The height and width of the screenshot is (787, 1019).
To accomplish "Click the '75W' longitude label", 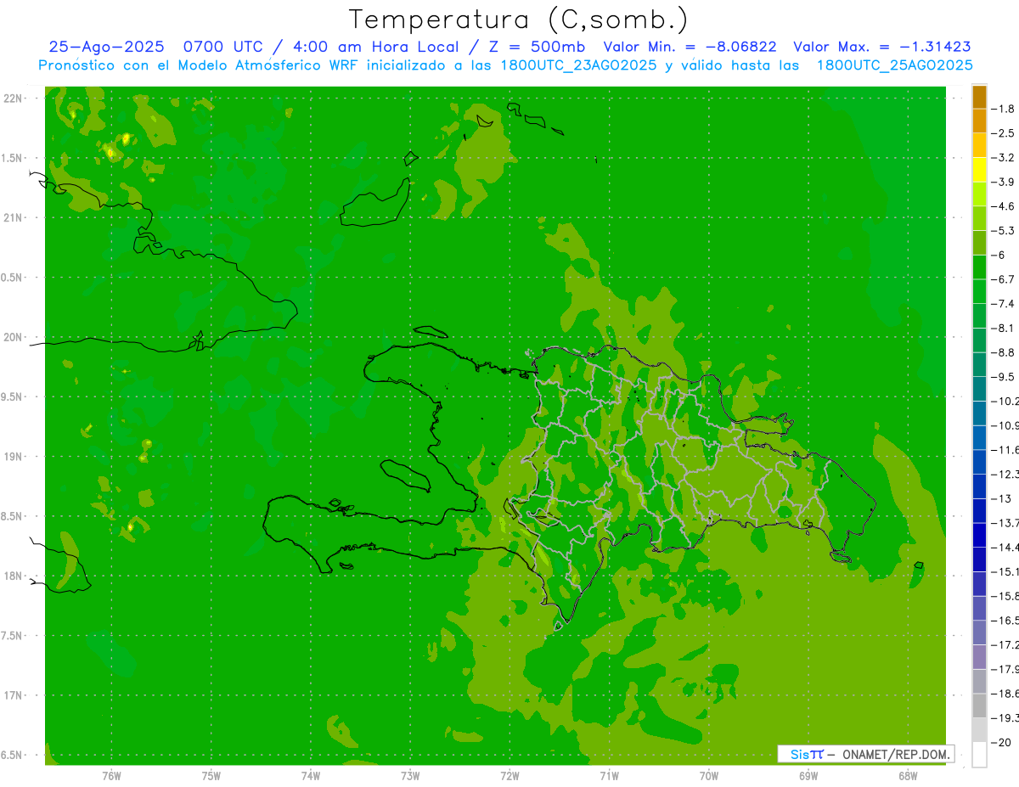I will click(211, 776).
